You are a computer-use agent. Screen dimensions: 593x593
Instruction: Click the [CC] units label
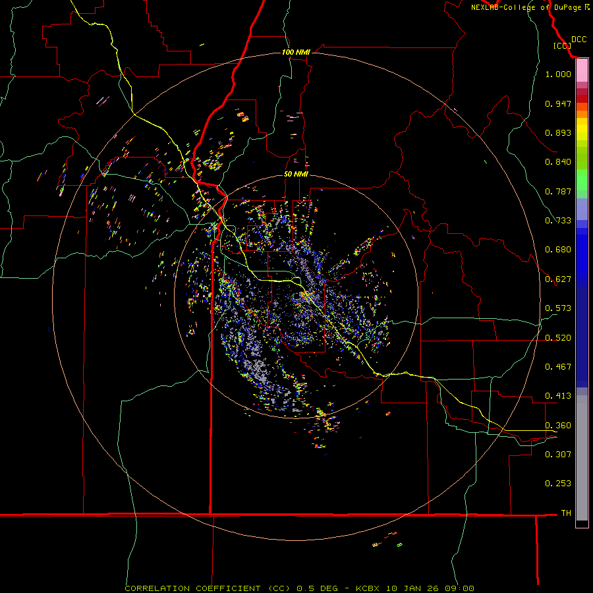tap(562, 45)
